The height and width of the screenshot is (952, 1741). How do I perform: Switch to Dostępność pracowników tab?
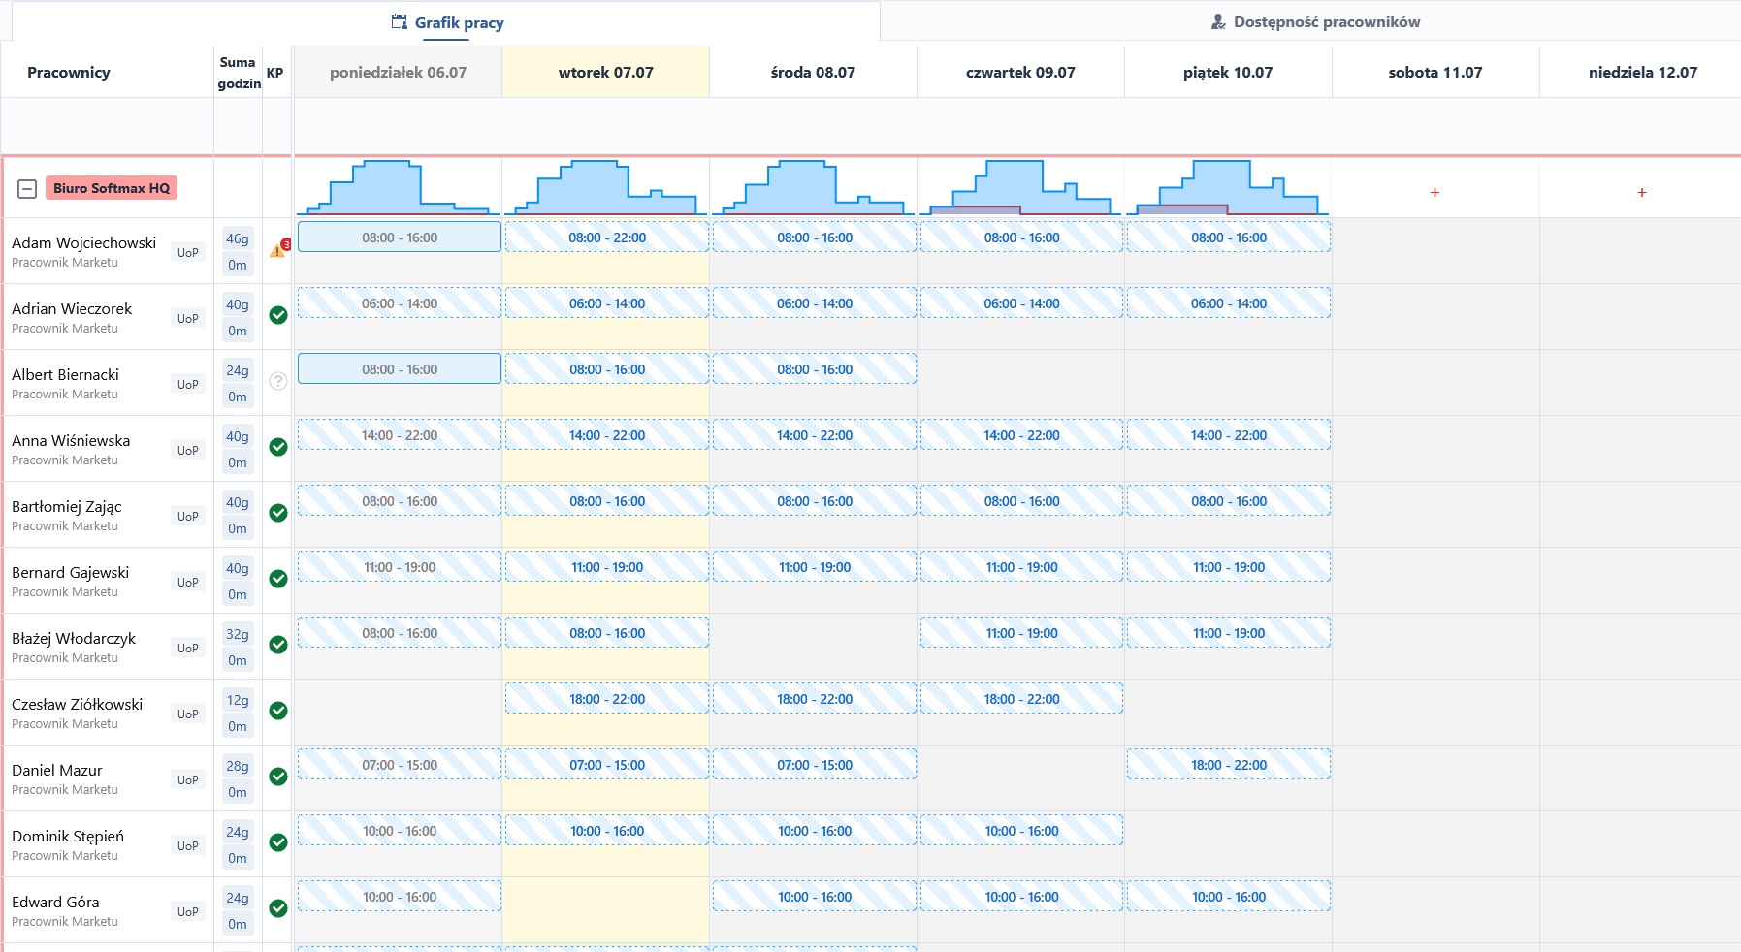click(1315, 22)
